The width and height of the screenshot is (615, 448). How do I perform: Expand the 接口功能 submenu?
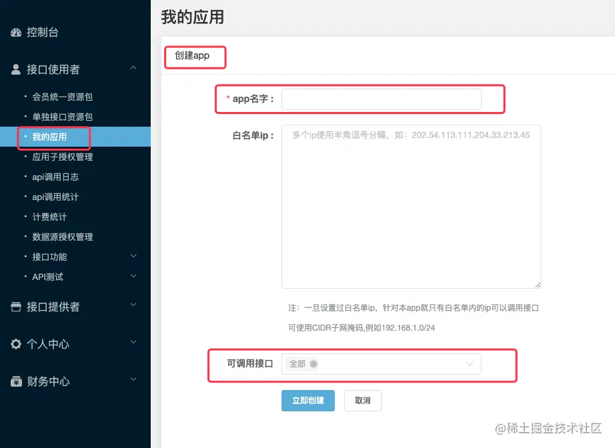(133, 256)
